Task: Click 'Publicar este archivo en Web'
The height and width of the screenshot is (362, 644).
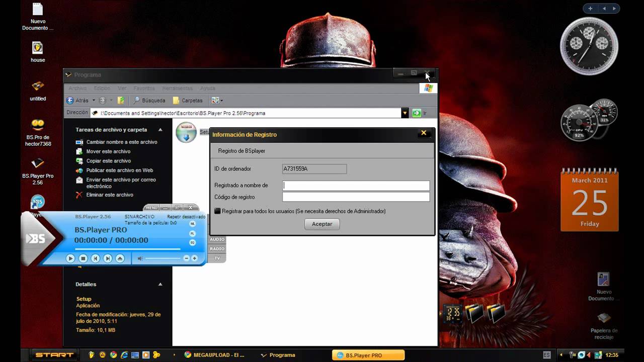Action: coord(114,170)
